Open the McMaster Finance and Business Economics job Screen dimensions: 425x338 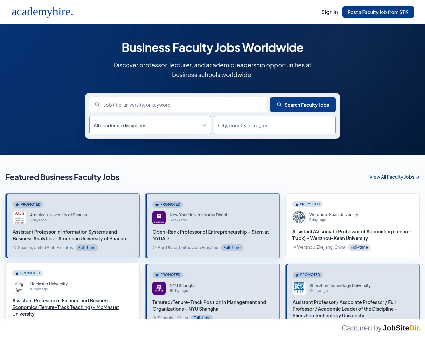tap(65, 307)
